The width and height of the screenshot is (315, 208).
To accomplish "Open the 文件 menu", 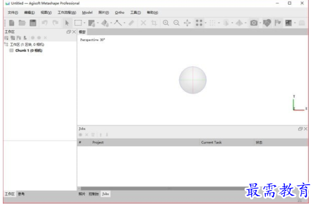I will (13, 12).
